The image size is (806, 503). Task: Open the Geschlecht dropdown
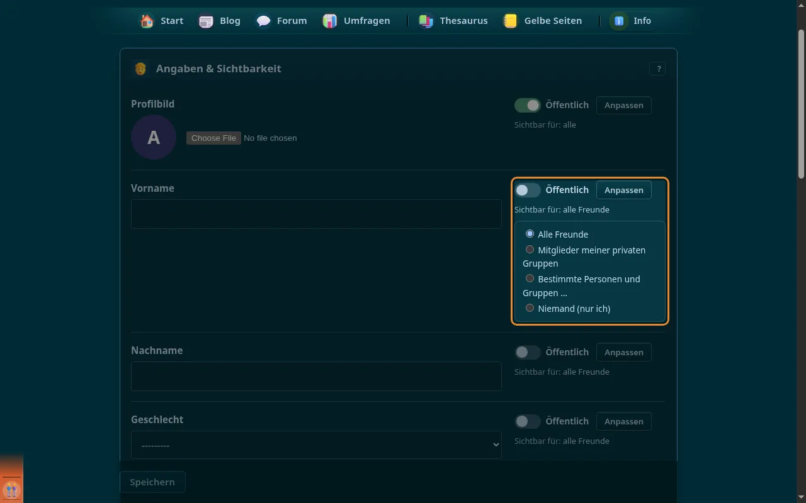316,445
